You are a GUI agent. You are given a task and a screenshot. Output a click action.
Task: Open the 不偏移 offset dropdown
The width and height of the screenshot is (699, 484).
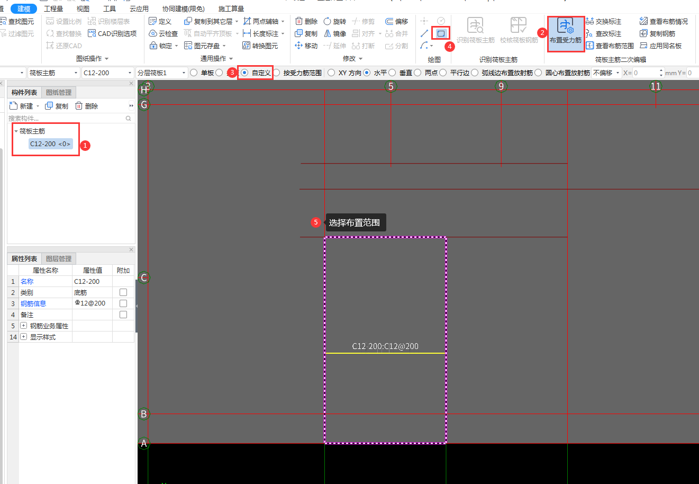coord(606,73)
